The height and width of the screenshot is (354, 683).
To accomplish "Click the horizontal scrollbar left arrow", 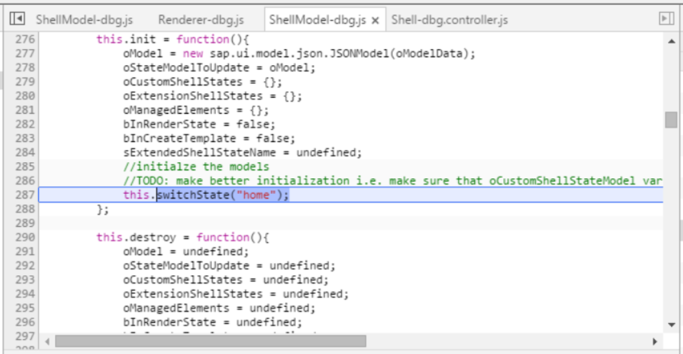I will pyautogui.click(x=47, y=342).
